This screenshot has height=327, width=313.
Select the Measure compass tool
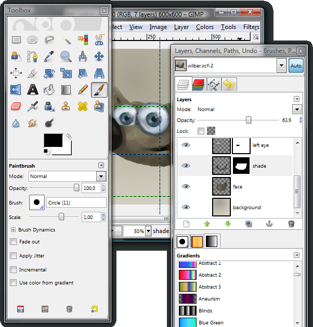(x=83, y=57)
